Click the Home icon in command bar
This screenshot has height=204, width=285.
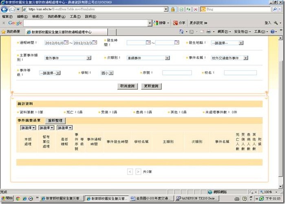coord(181,32)
